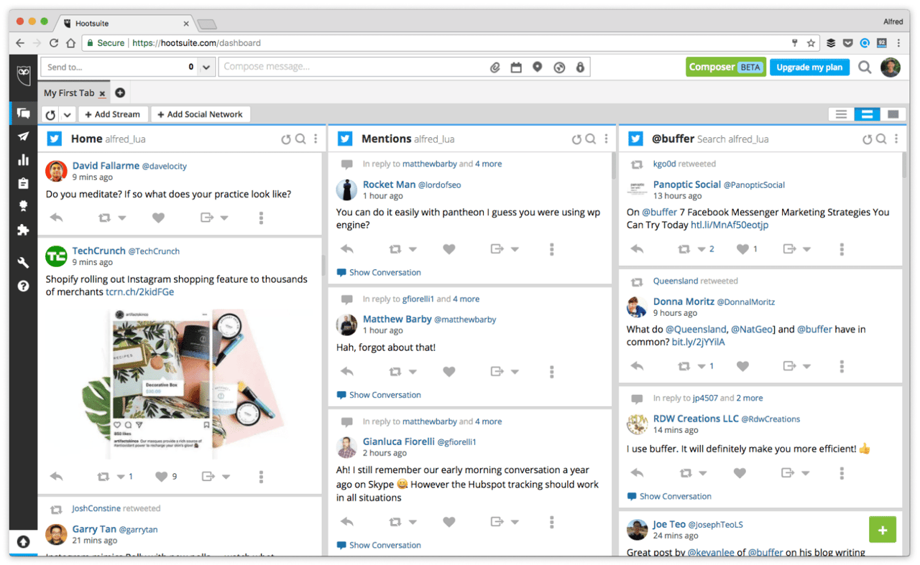
Task: Click the targeting globe icon in composer
Action: (x=559, y=67)
